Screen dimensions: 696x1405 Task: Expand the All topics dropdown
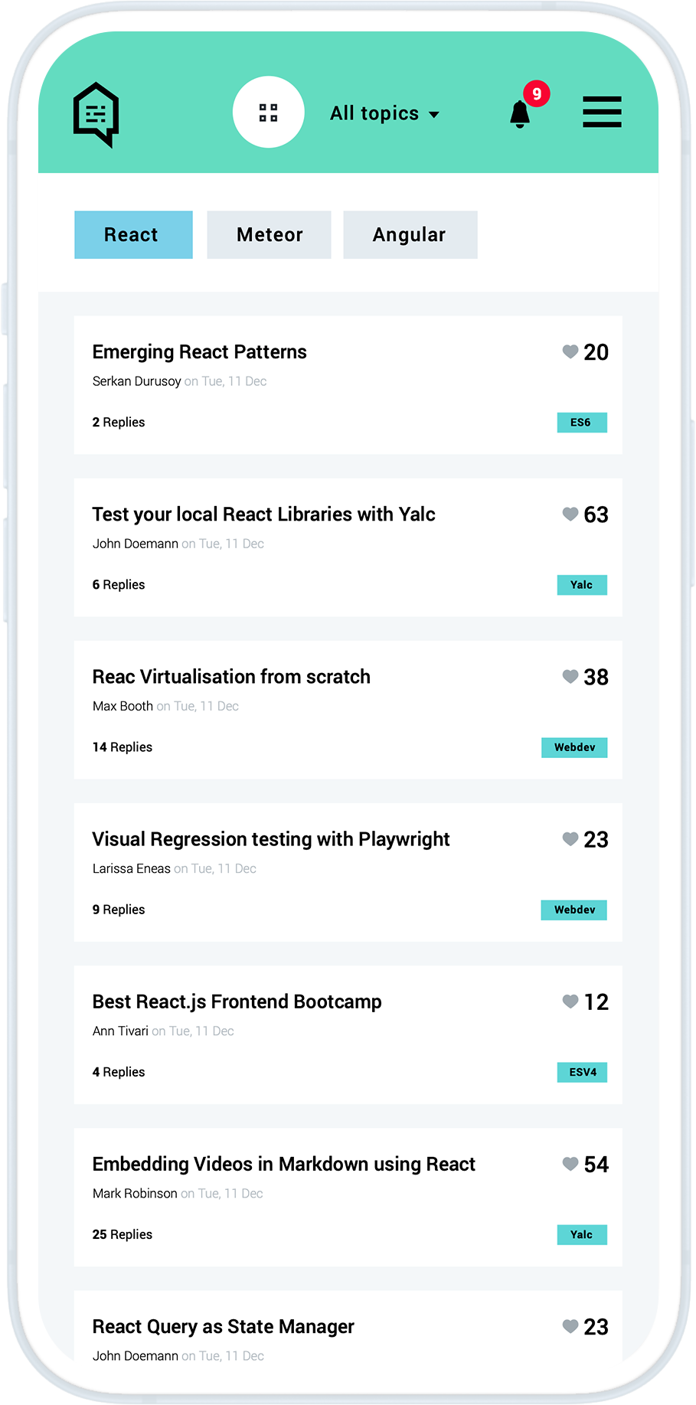click(x=374, y=113)
